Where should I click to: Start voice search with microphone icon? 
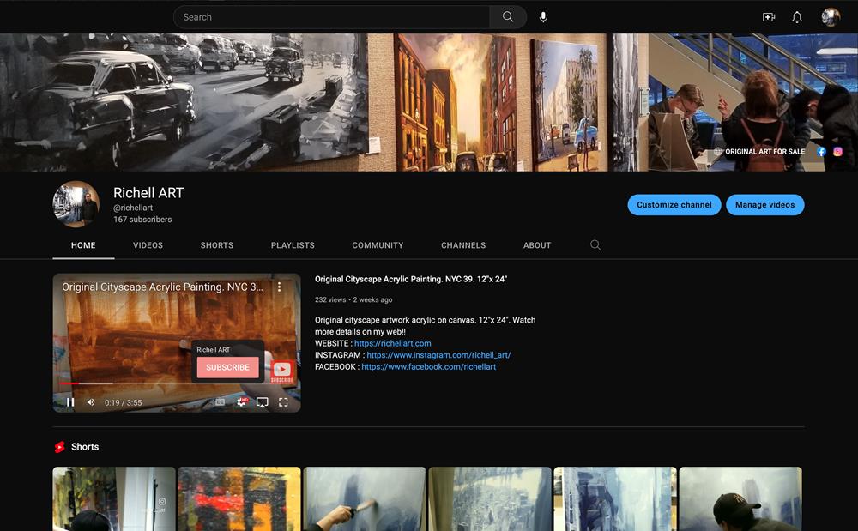tap(543, 17)
